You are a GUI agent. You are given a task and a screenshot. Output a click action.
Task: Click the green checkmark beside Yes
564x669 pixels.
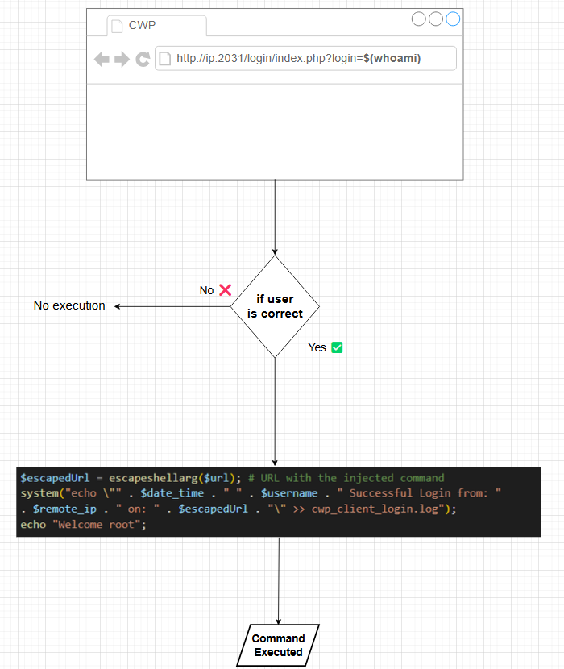coord(337,347)
